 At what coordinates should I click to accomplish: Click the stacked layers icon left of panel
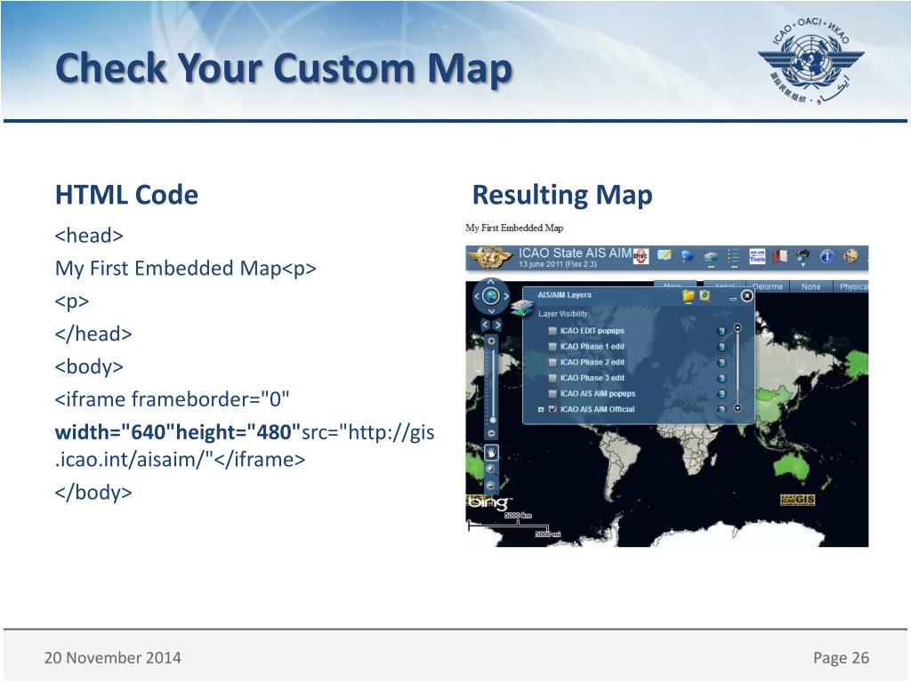[521, 309]
